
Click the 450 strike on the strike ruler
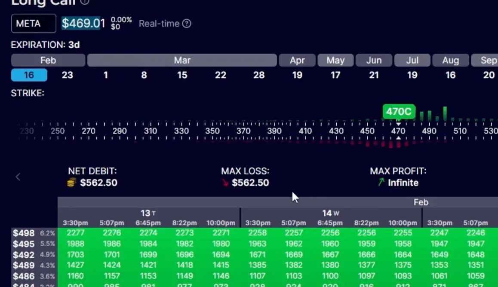[x=367, y=131]
